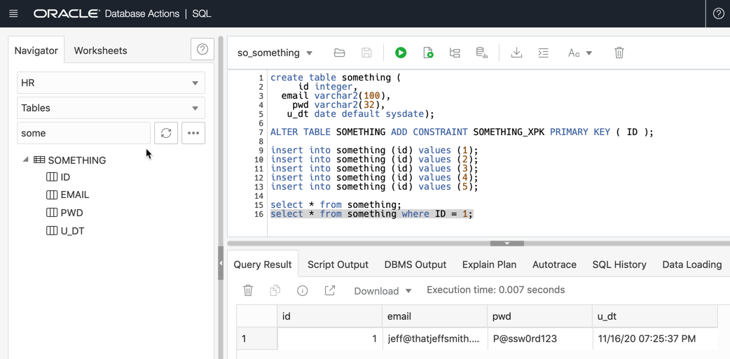The height and width of the screenshot is (359, 730).
Task: Open the so_something worksheet dropdown
Action: [x=275, y=52]
